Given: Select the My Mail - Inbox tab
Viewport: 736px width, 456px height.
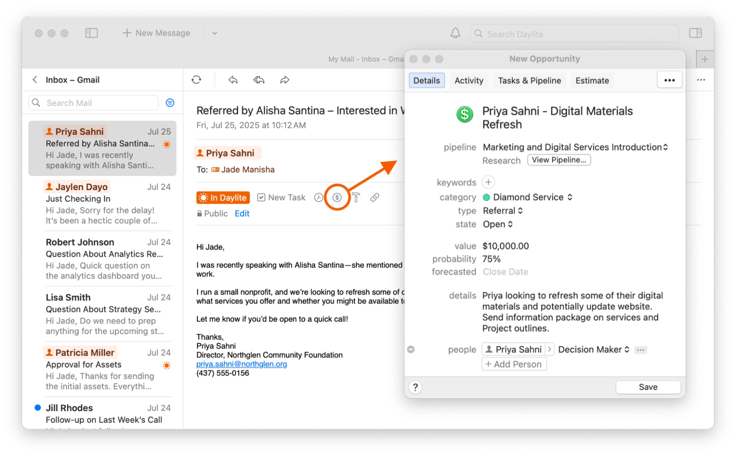Looking at the screenshot, I should coord(365,59).
